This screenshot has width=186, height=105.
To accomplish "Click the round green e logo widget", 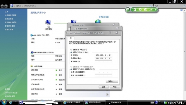I will click(128, 9).
